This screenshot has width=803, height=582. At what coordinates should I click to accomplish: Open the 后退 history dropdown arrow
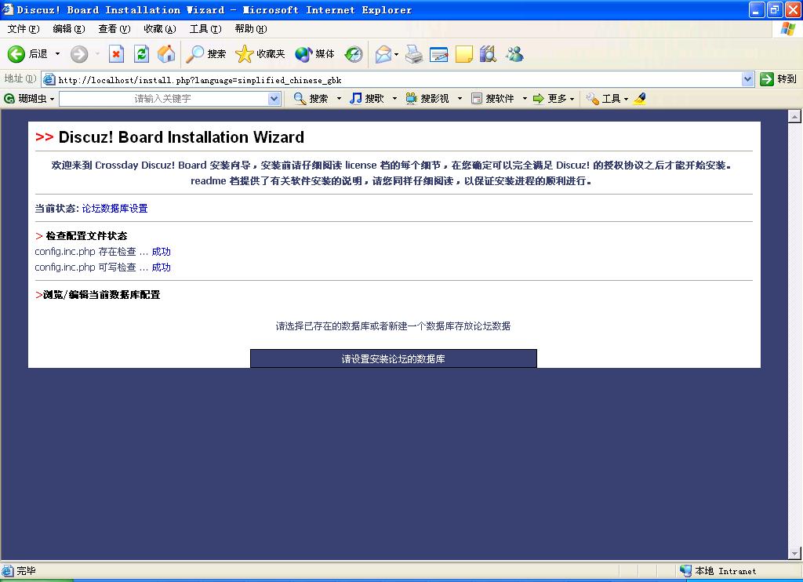(x=57, y=54)
